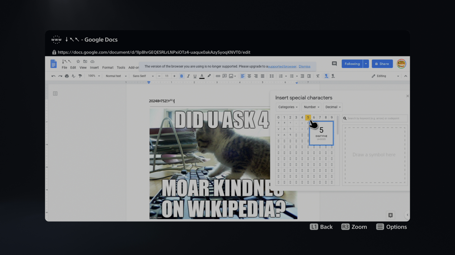Click the Draw a symbol area

click(x=375, y=155)
